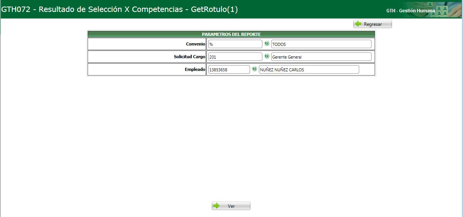Viewport: 463px width, 217px height.
Task: Click the Solicitud Cargo label
Action: (x=189, y=57)
